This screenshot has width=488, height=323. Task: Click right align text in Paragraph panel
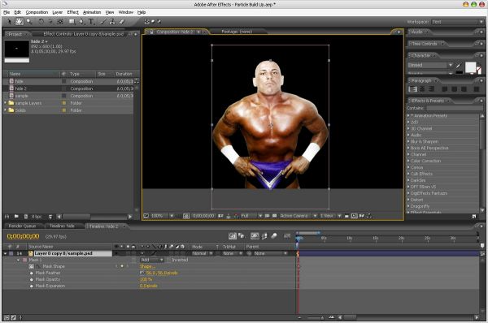[x=431, y=89]
